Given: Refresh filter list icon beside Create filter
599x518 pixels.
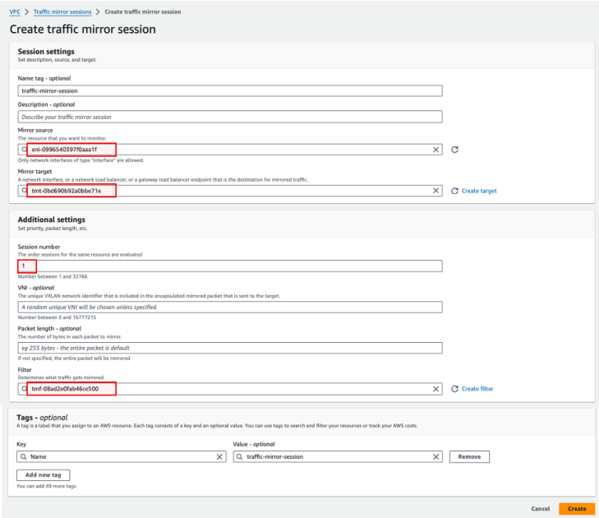Looking at the screenshot, I should [x=454, y=389].
